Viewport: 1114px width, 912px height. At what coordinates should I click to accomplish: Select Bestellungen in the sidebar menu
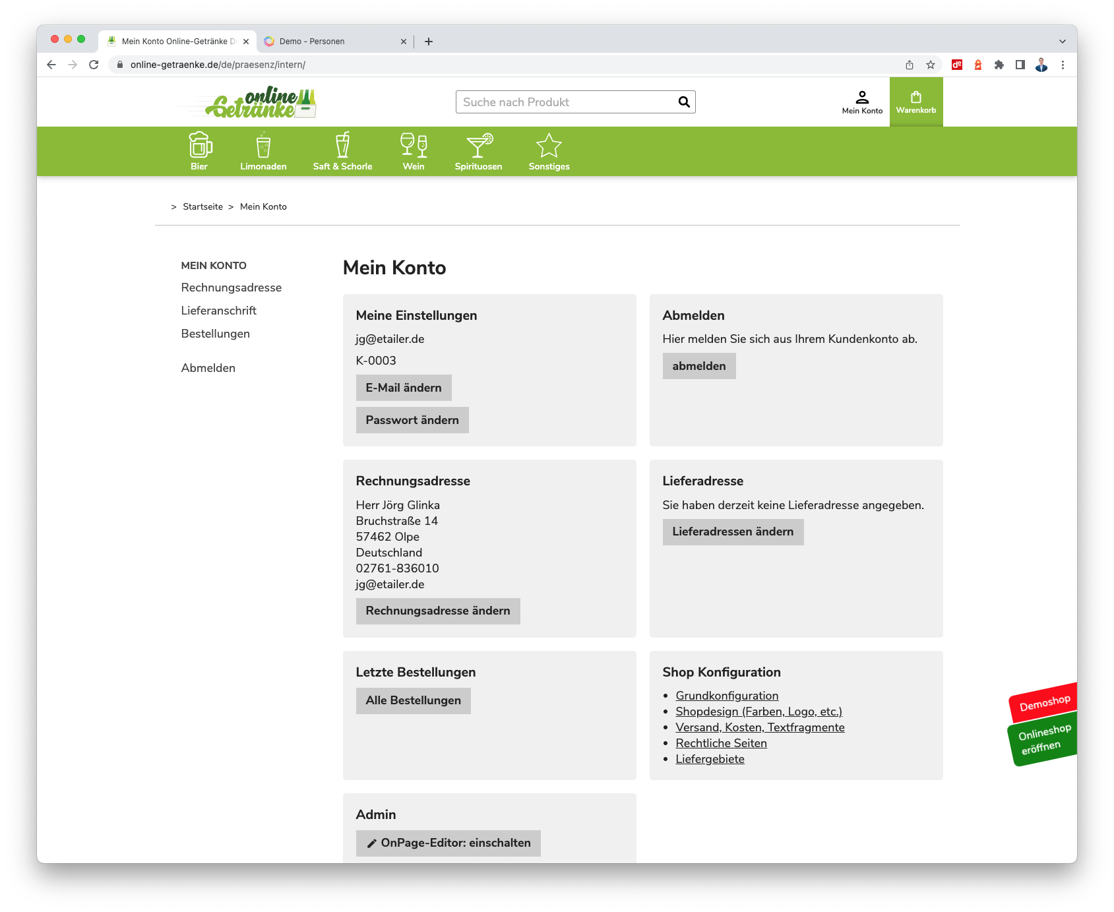point(216,334)
